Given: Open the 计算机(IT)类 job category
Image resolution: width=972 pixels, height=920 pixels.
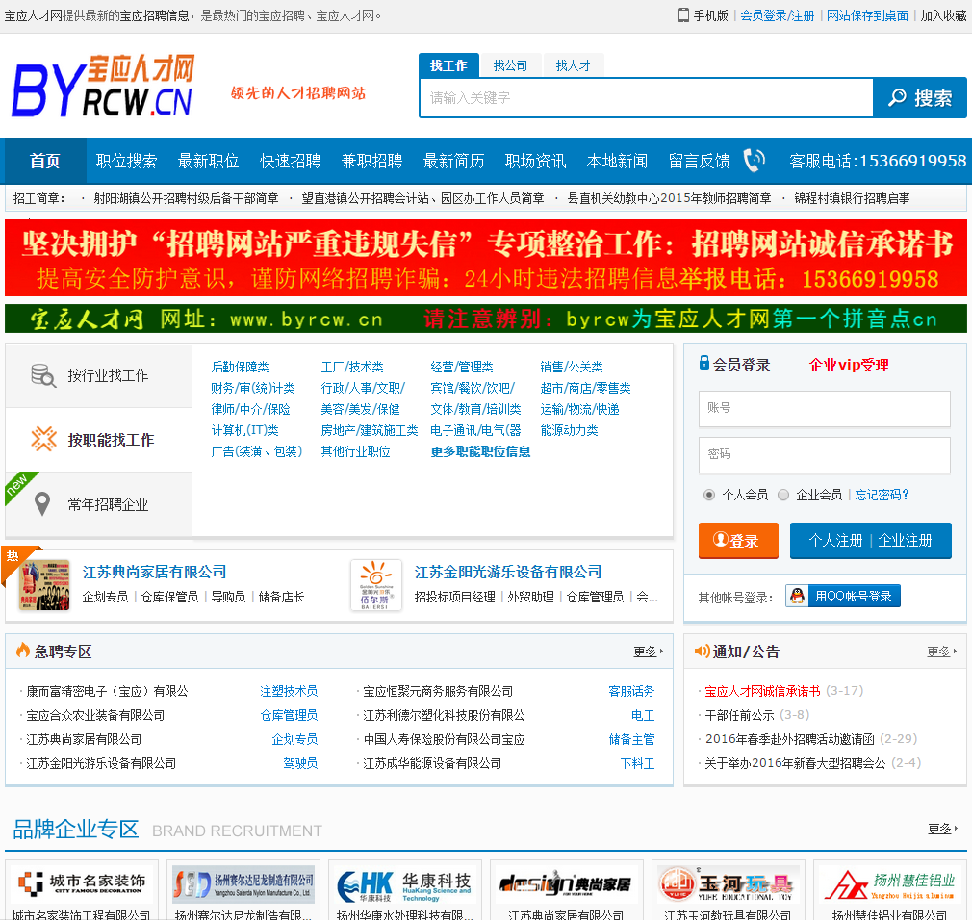Looking at the screenshot, I should pyautogui.click(x=244, y=430).
